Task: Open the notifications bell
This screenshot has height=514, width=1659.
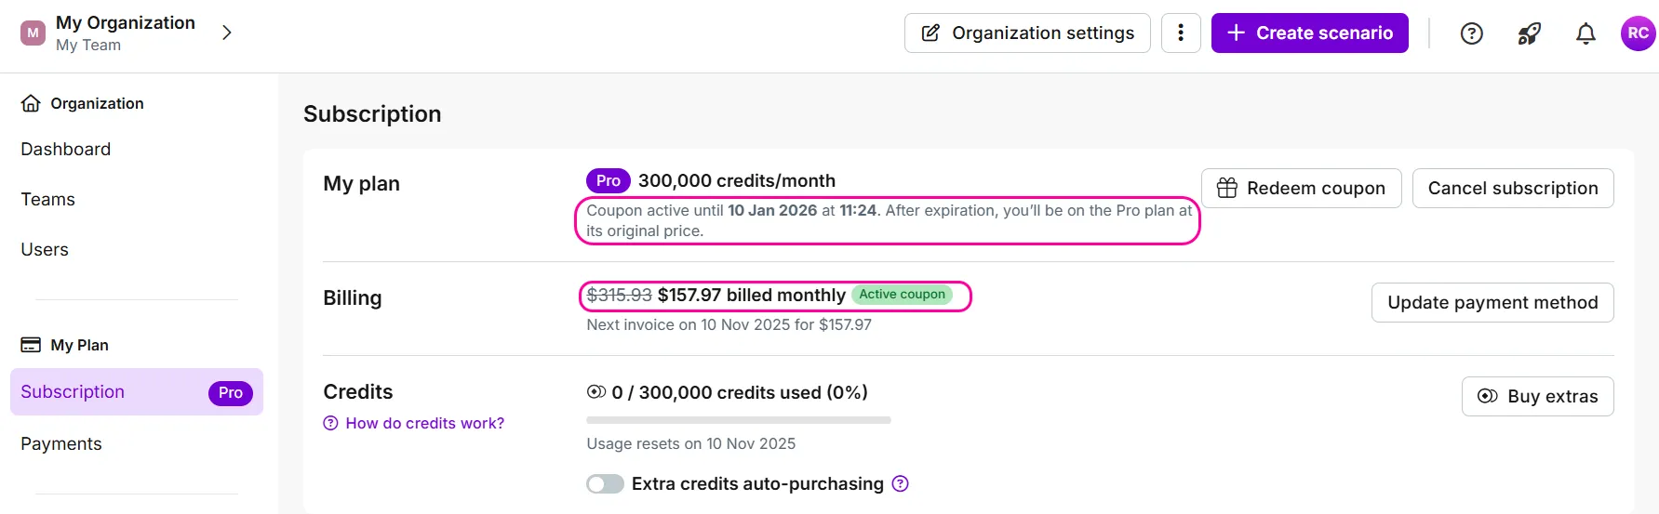Action: 1585,33
